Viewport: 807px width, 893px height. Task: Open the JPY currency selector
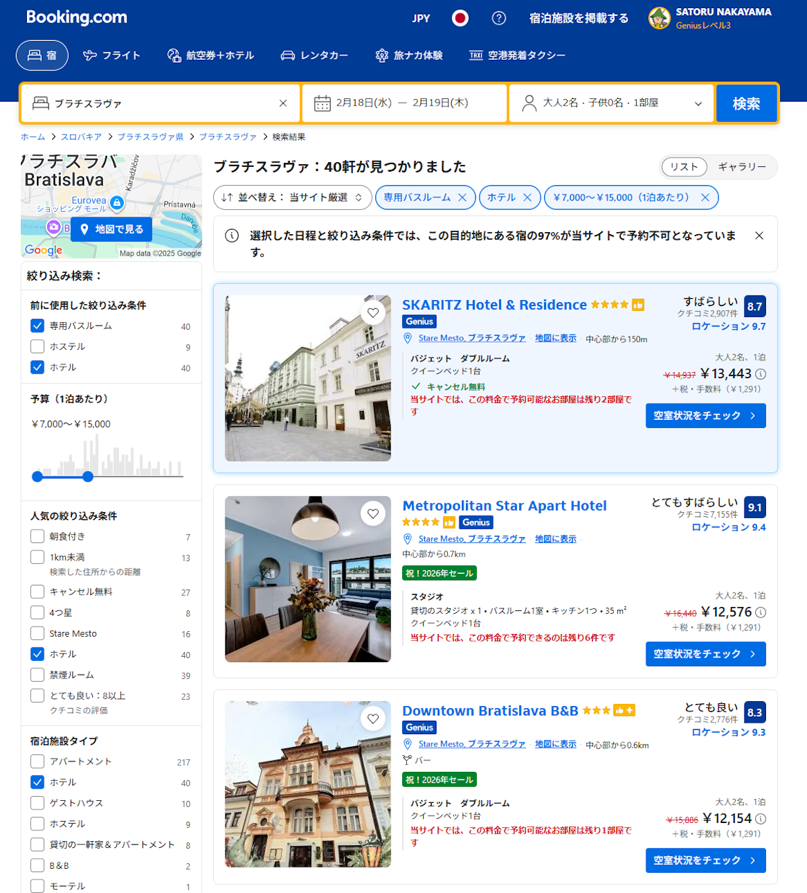(x=421, y=18)
